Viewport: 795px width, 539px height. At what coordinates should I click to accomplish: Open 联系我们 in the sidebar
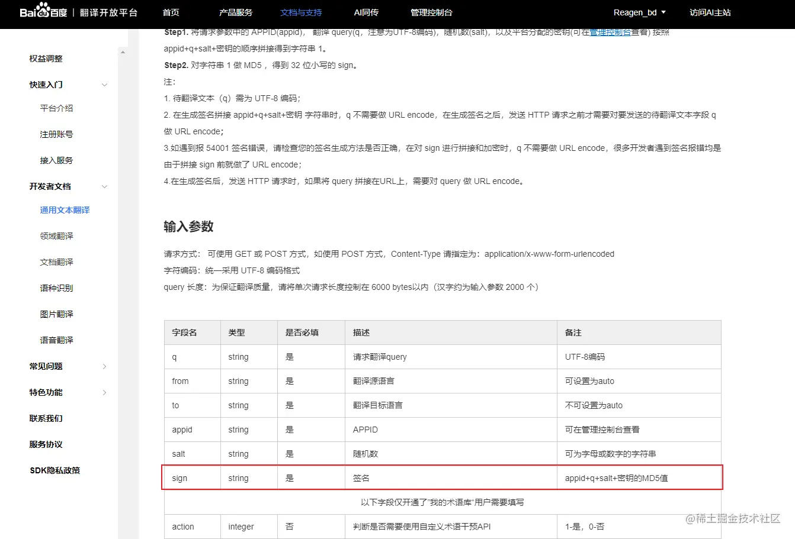(x=46, y=418)
